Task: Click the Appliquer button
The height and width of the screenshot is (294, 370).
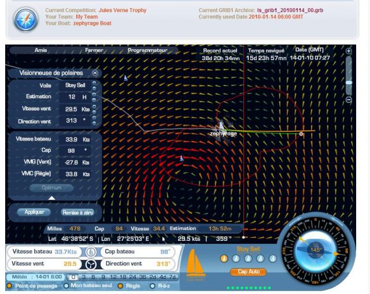Action: [x=34, y=212]
